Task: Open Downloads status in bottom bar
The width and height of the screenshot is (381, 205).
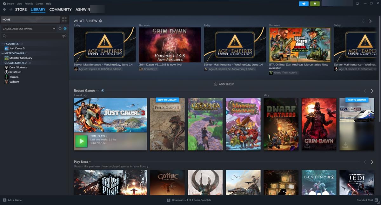Action: pos(189,200)
